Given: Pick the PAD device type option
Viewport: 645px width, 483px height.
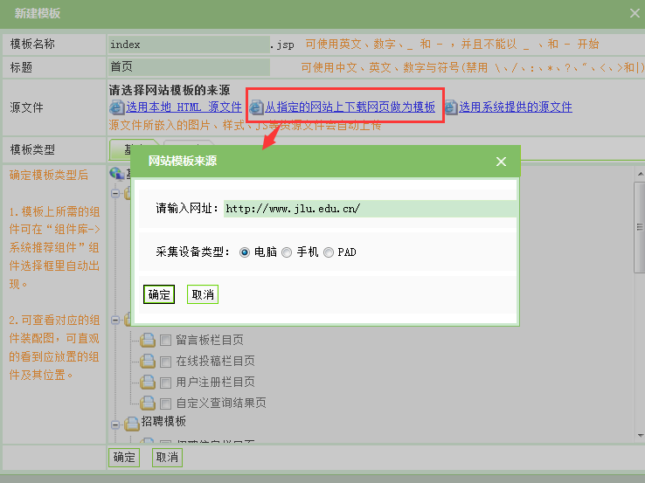Looking at the screenshot, I should [329, 252].
